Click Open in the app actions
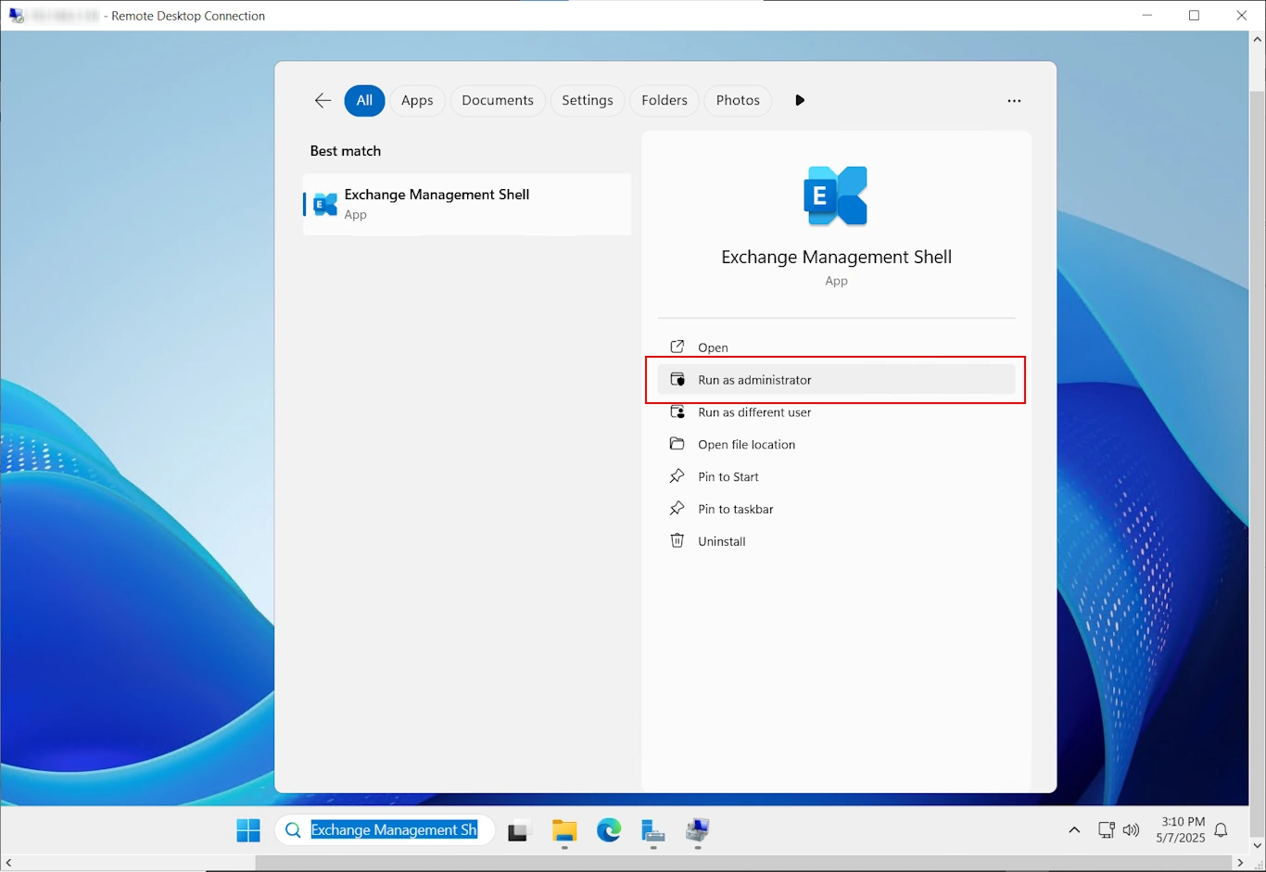 pyautogui.click(x=836, y=348)
